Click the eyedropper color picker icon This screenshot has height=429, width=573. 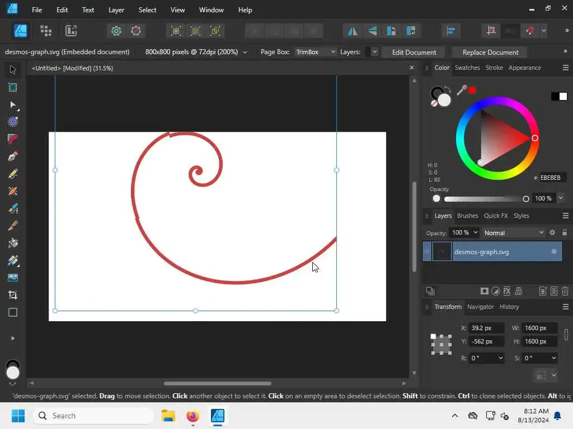(x=462, y=89)
